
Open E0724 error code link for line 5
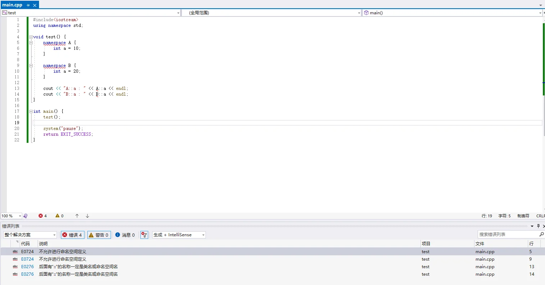[x=27, y=252]
